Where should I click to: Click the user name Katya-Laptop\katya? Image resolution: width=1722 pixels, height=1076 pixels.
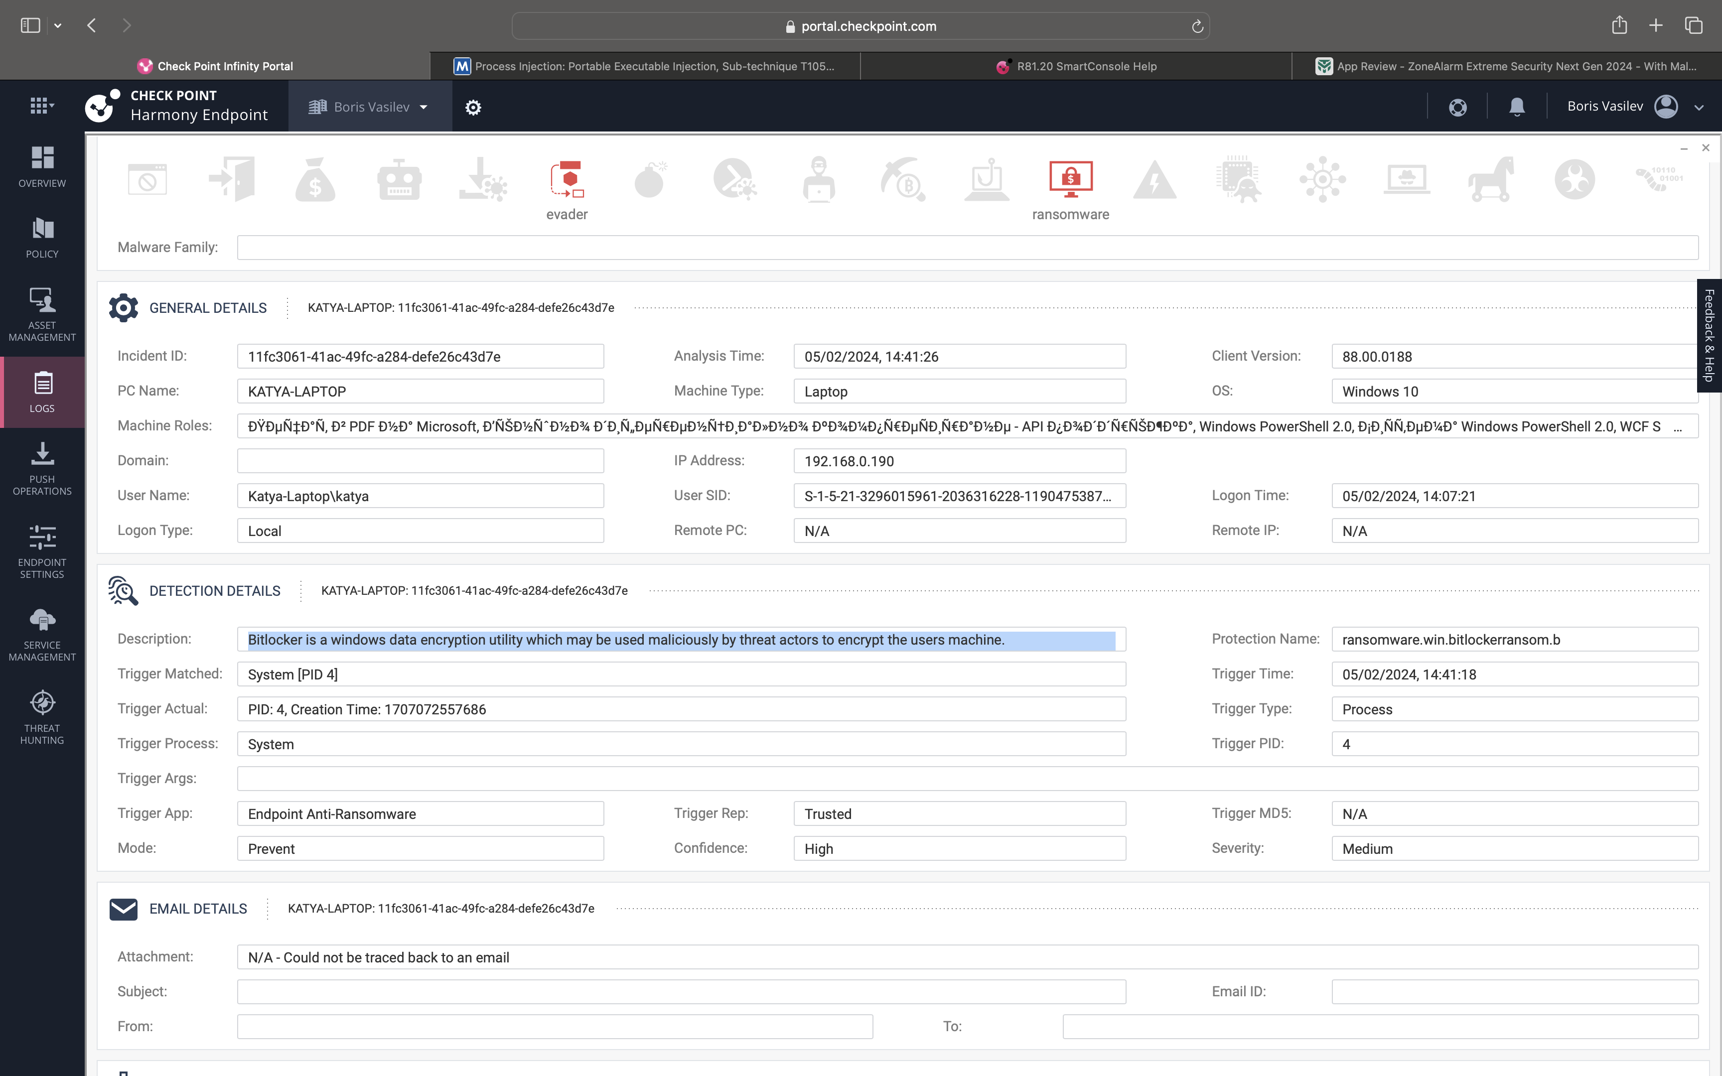pyautogui.click(x=308, y=496)
